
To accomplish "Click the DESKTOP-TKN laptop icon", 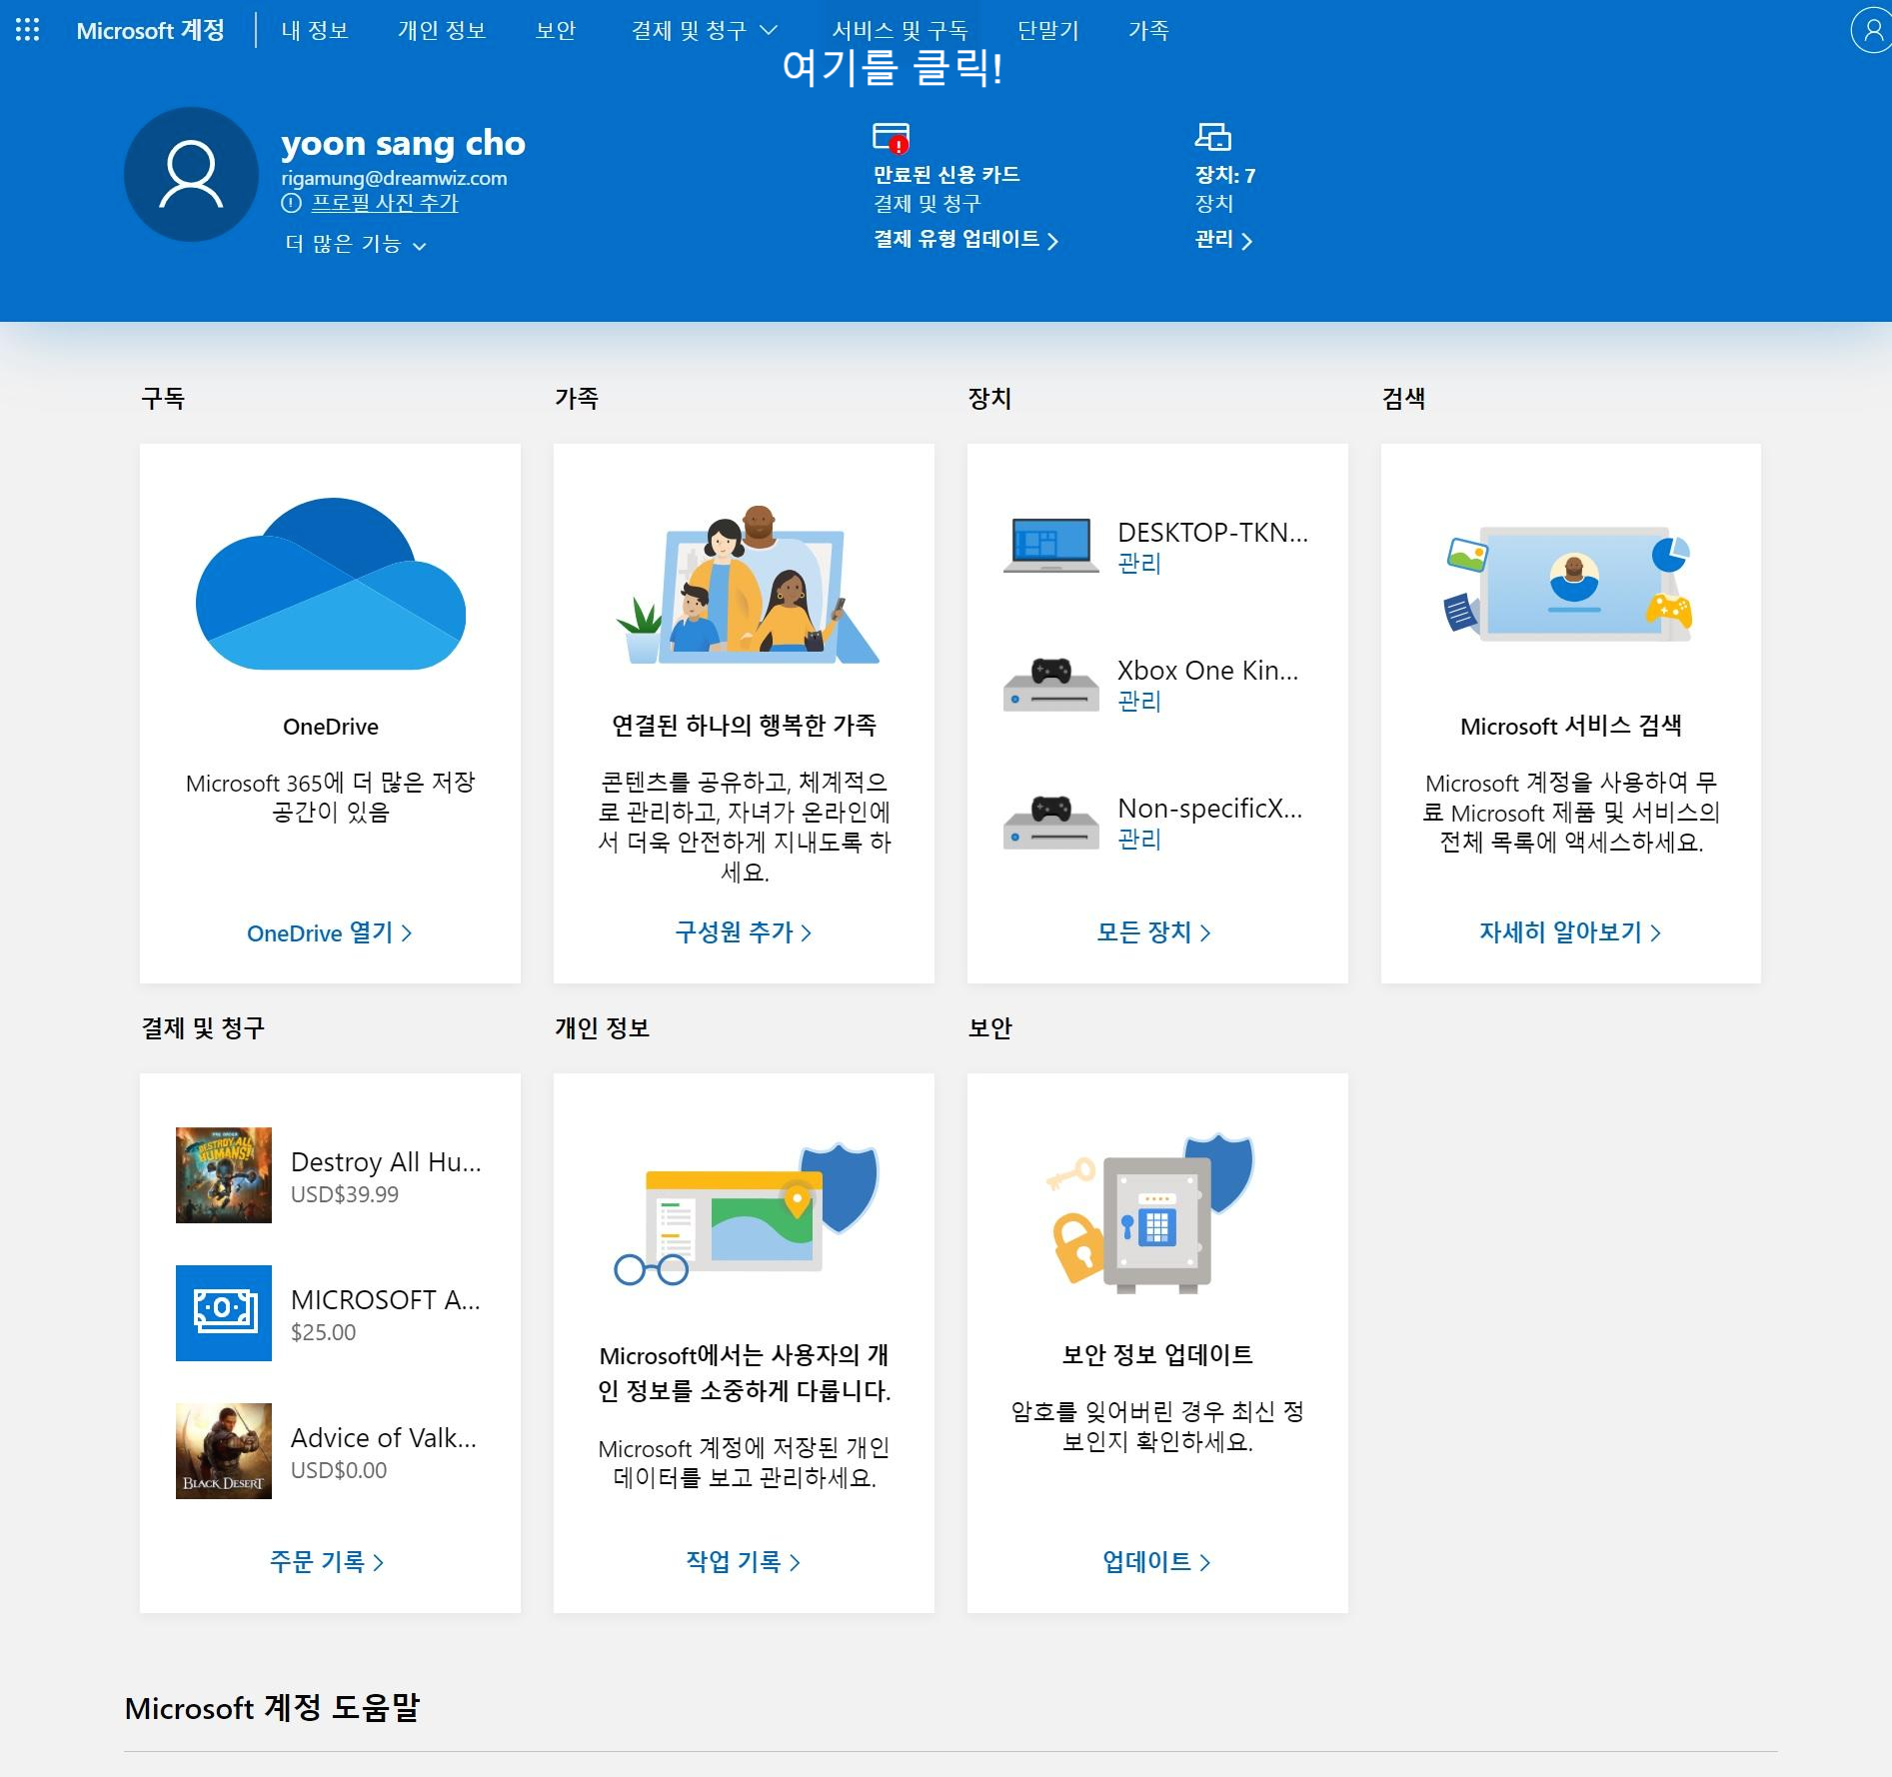I will (x=1049, y=546).
